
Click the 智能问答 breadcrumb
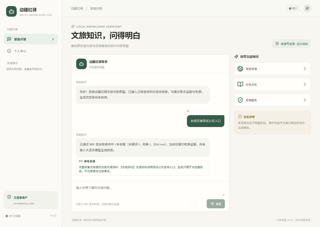click(x=96, y=8)
